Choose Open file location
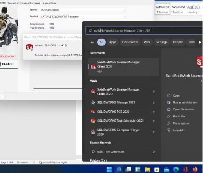 pyautogui.click(x=183, y=110)
